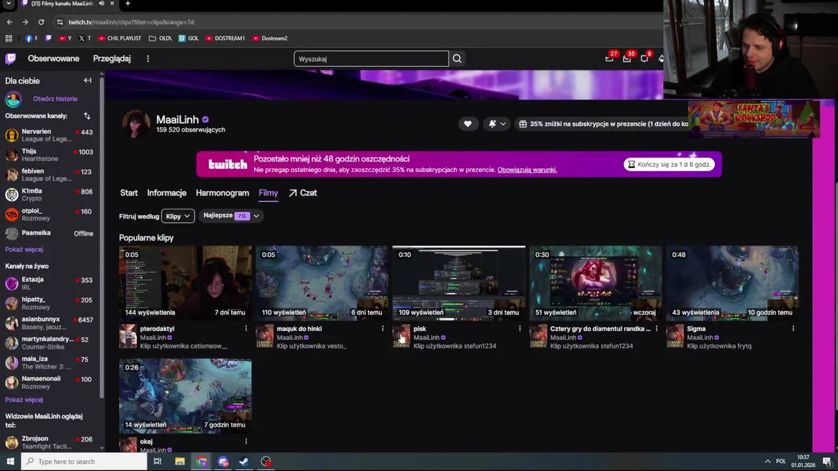
Task: Open options menu for pterodaktyl clip
Action: (246, 328)
